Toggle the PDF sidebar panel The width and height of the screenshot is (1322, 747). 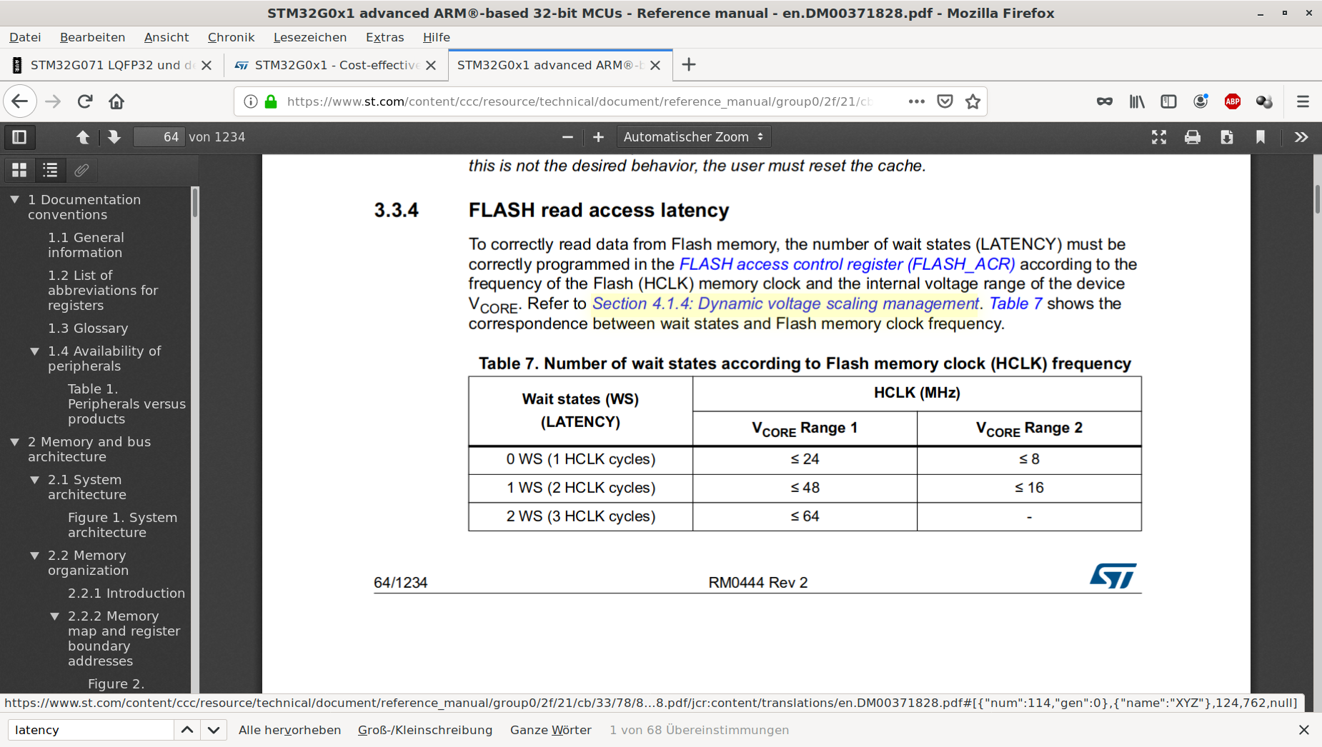coord(19,136)
